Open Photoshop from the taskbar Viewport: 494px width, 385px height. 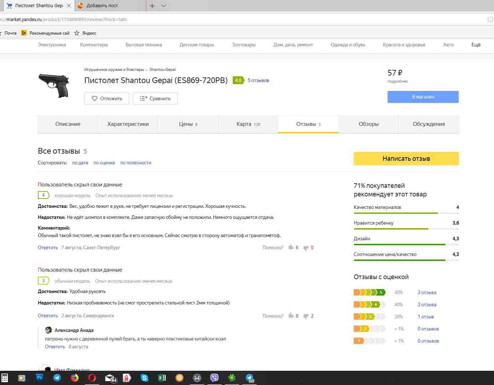click(39, 378)
